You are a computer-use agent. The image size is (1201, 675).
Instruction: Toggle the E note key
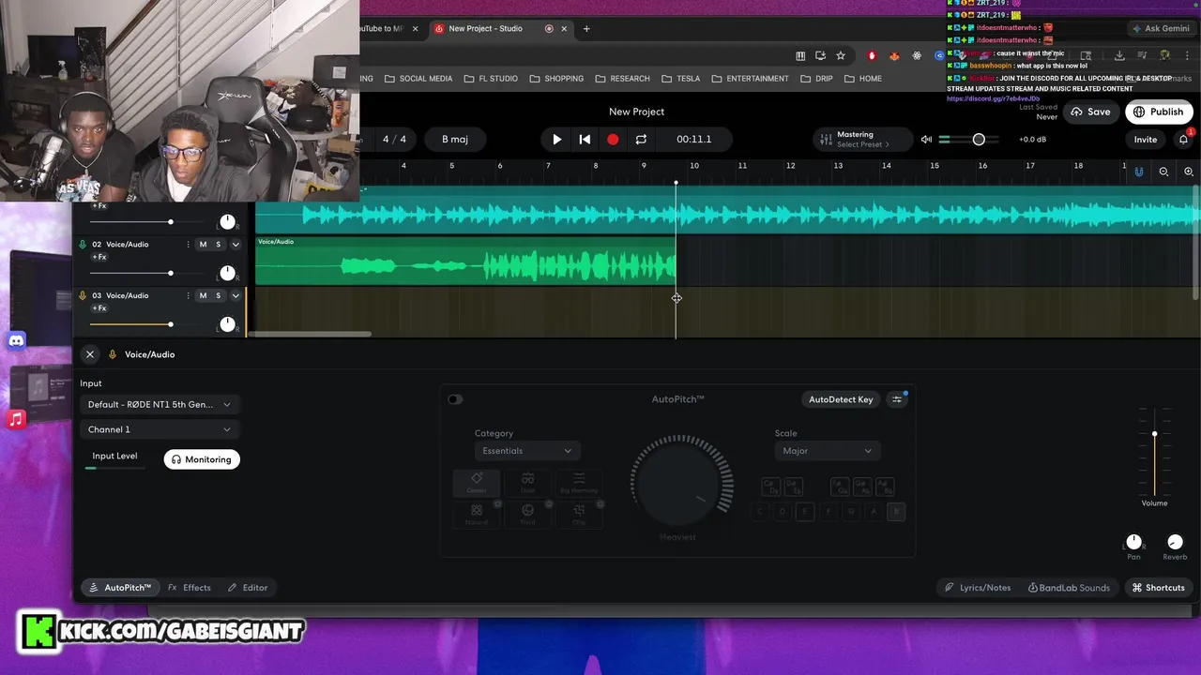(x=805, y=512)
